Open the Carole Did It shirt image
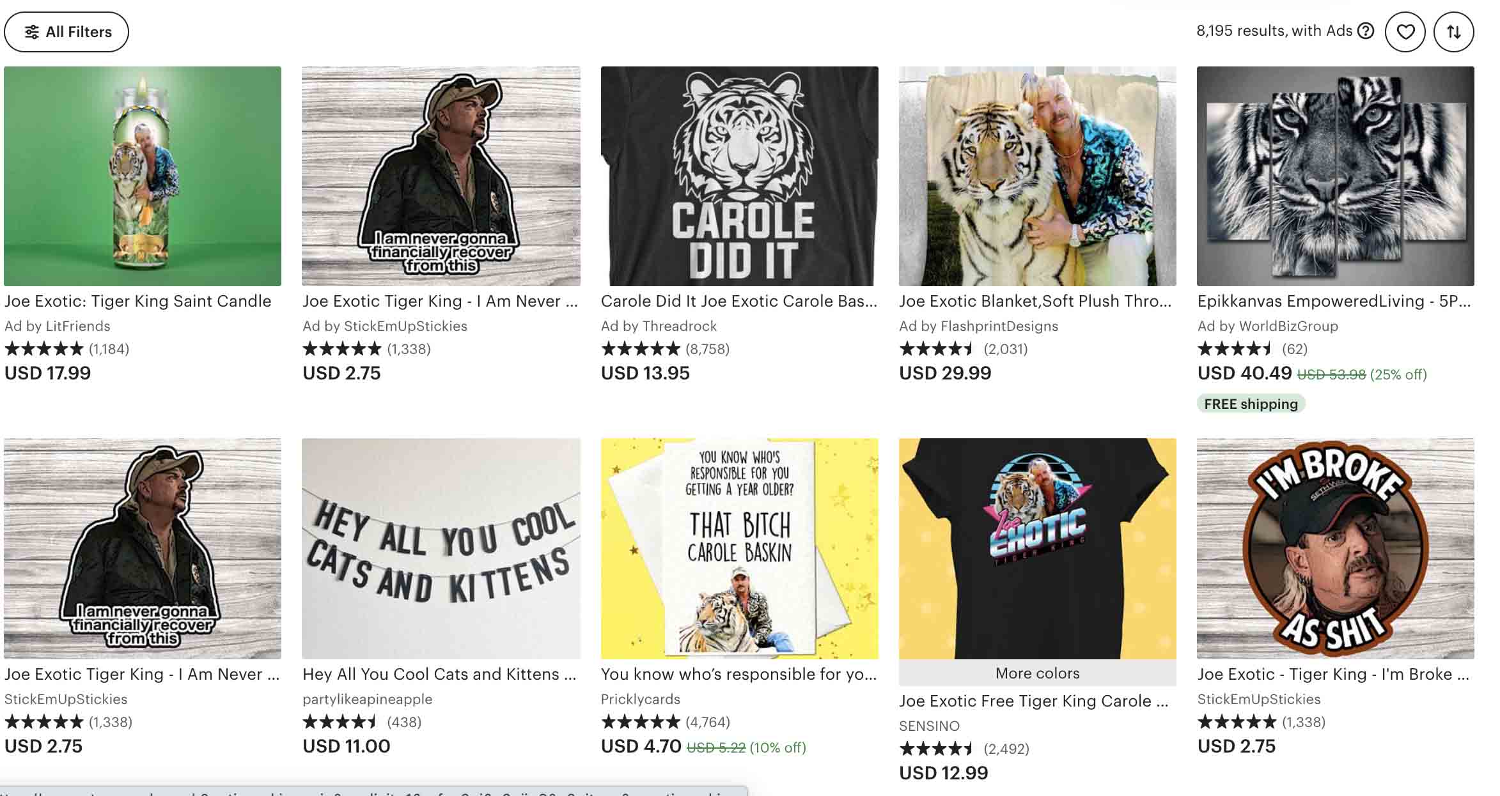 click(739, 176)
